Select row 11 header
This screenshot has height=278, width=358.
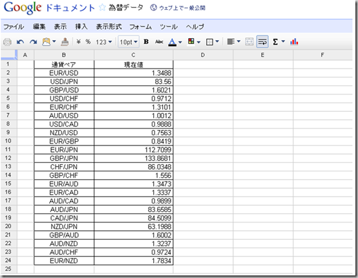point(8,149)
